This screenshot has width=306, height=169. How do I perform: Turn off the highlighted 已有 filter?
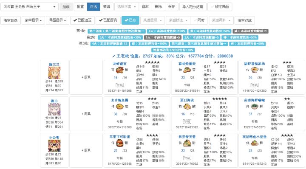pyautogui.click(x=130, y=20)
